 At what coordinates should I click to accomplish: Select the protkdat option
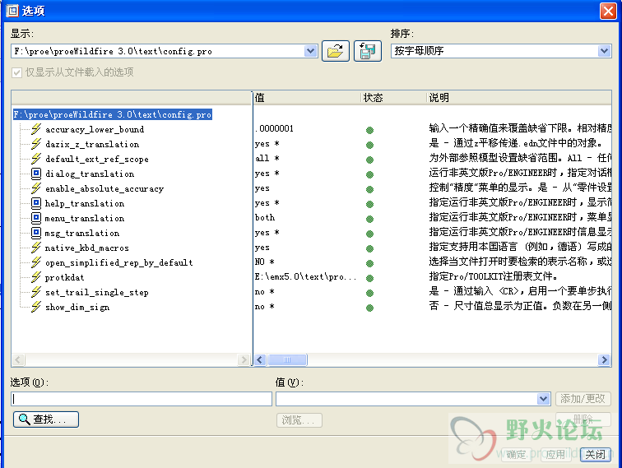(x=64, y=277)
